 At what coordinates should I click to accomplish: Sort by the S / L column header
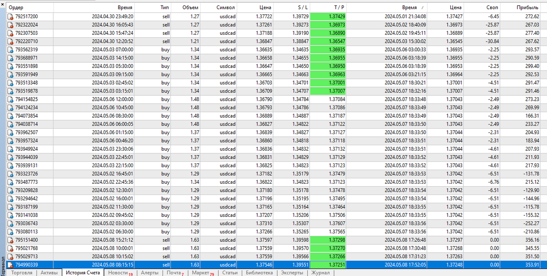coord(292,8)
